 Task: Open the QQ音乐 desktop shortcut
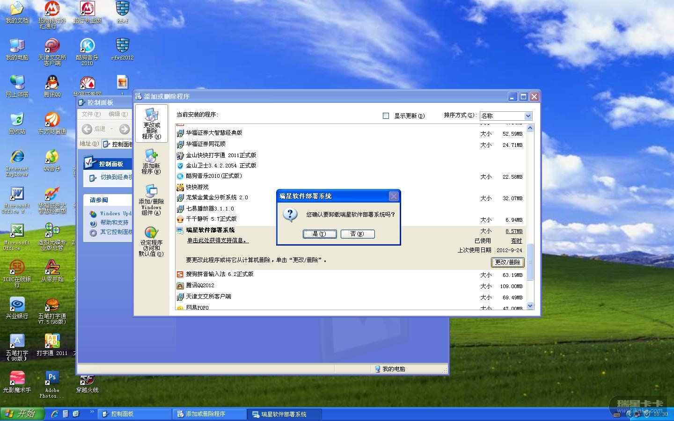52,160
